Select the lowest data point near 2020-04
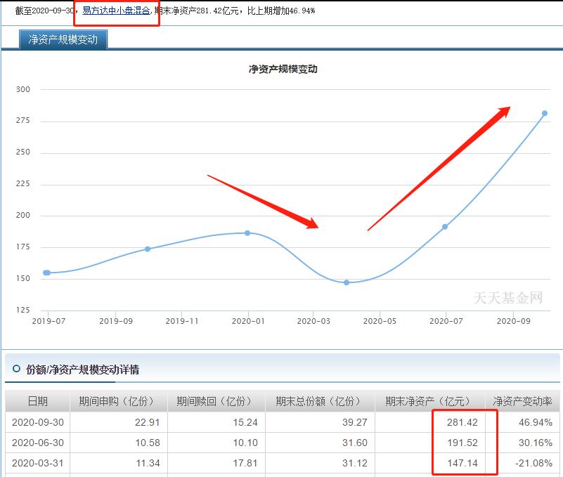This screenshot has height=477, width=563. 345,282
